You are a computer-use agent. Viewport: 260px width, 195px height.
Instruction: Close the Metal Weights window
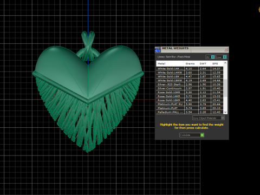[x=226, y=49]
